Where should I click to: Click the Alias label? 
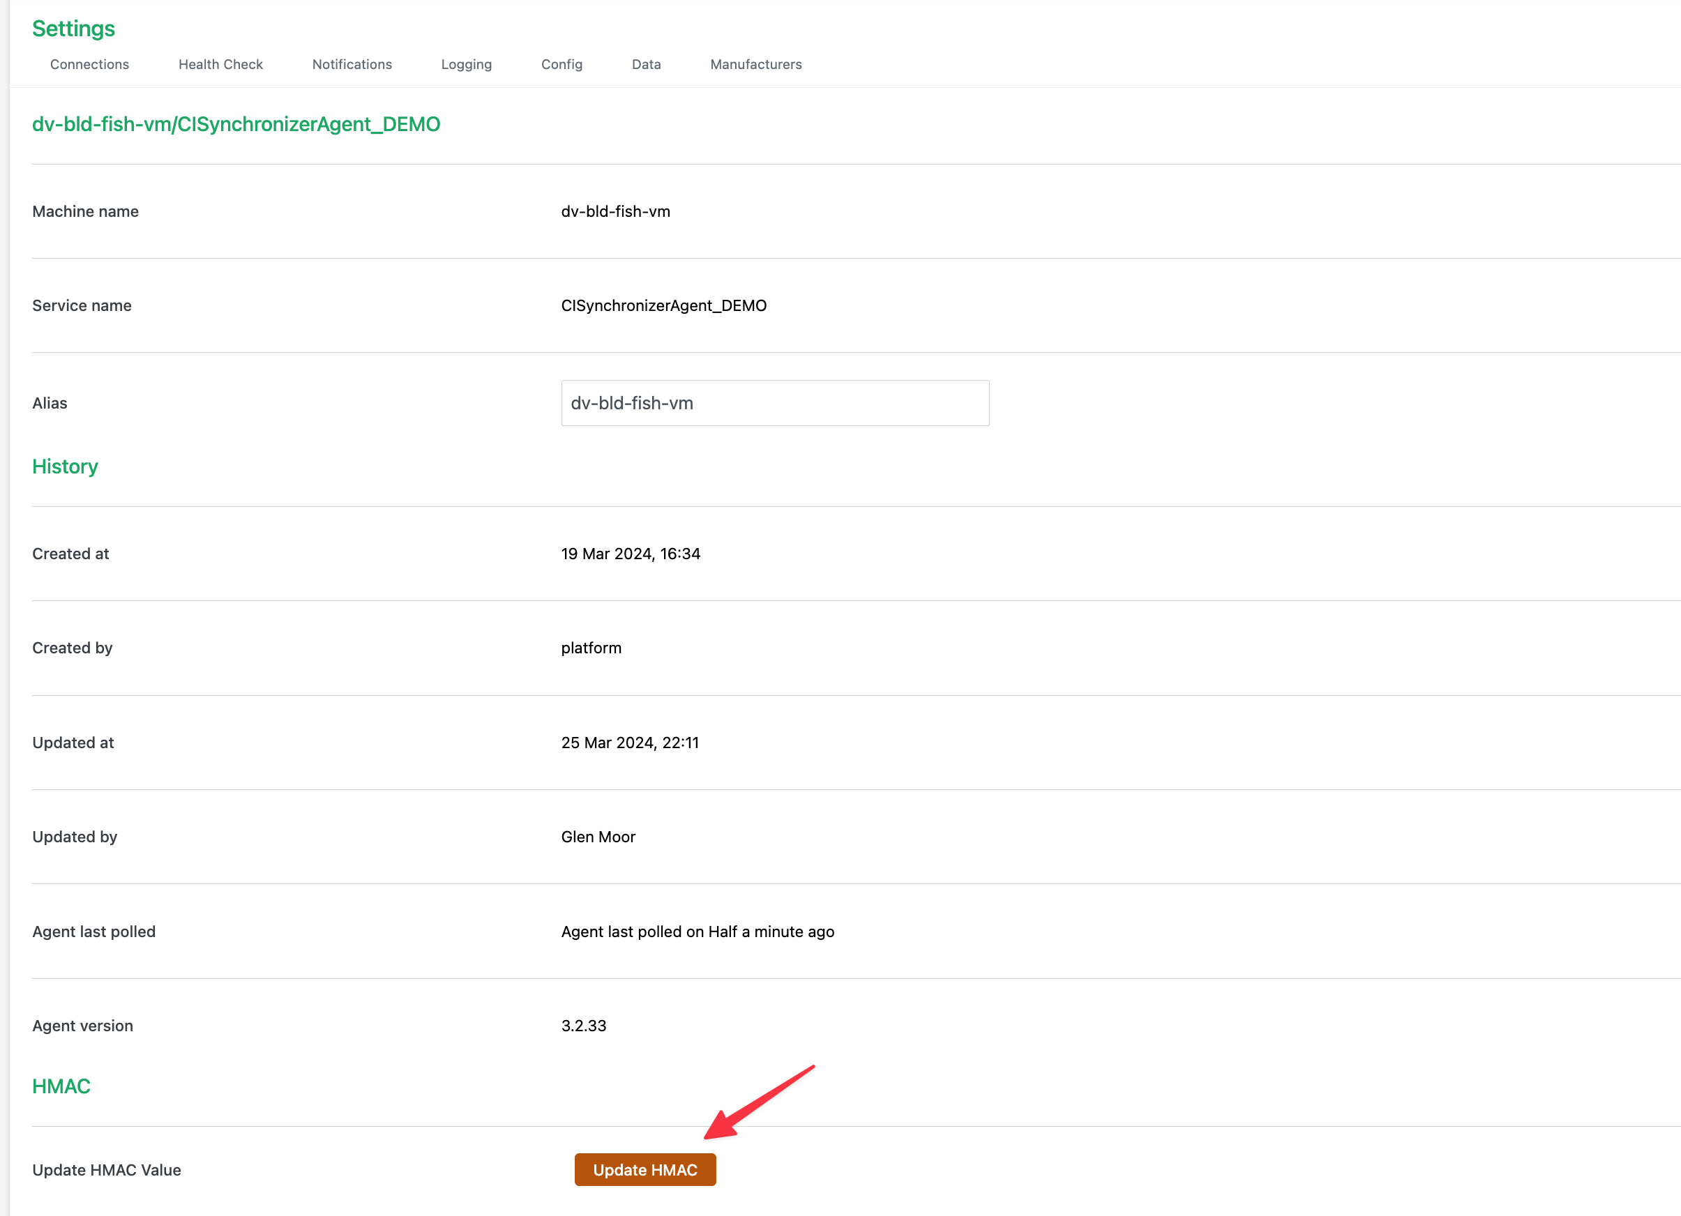(x=50, y=403)
